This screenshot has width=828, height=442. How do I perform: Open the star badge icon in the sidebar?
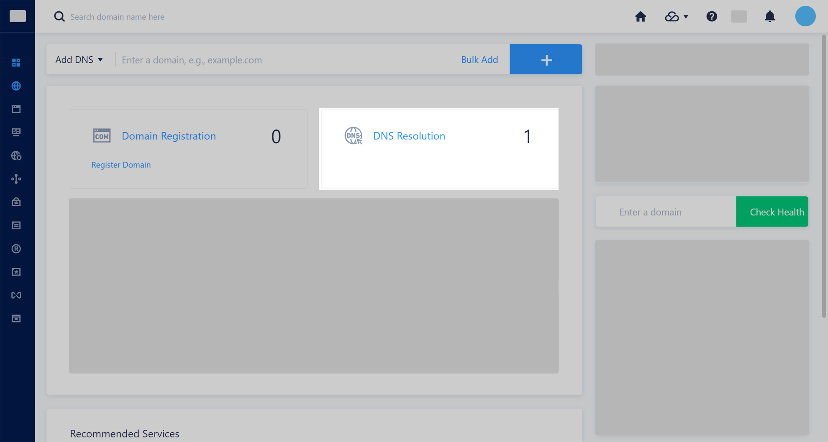[16, 272]
